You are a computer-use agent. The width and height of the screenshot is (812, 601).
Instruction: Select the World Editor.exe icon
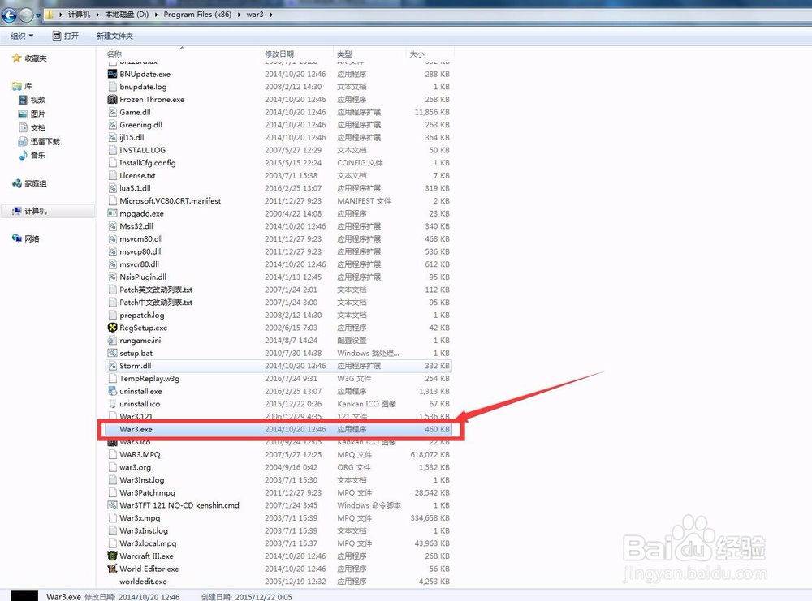112,569
